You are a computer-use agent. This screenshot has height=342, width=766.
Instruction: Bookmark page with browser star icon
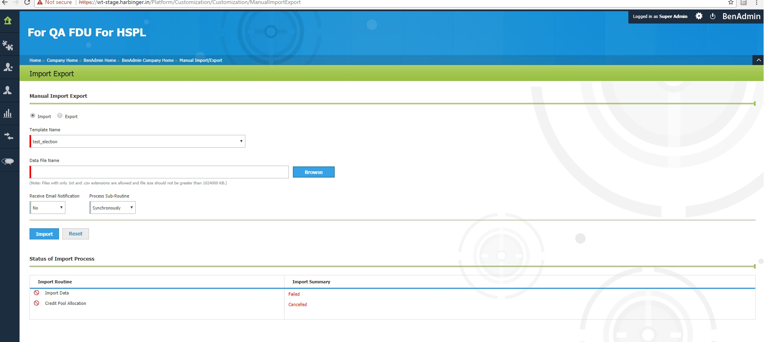click(731, 2)
